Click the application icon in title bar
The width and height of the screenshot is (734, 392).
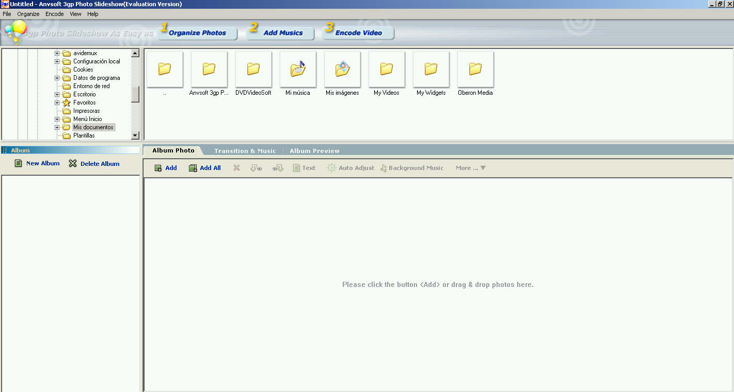[x=5, y=4]
